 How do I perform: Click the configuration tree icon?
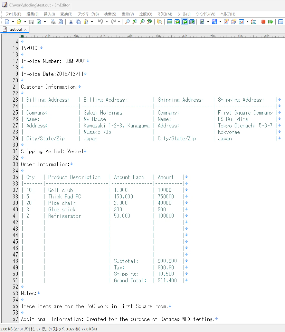click(x=202, y=22)
